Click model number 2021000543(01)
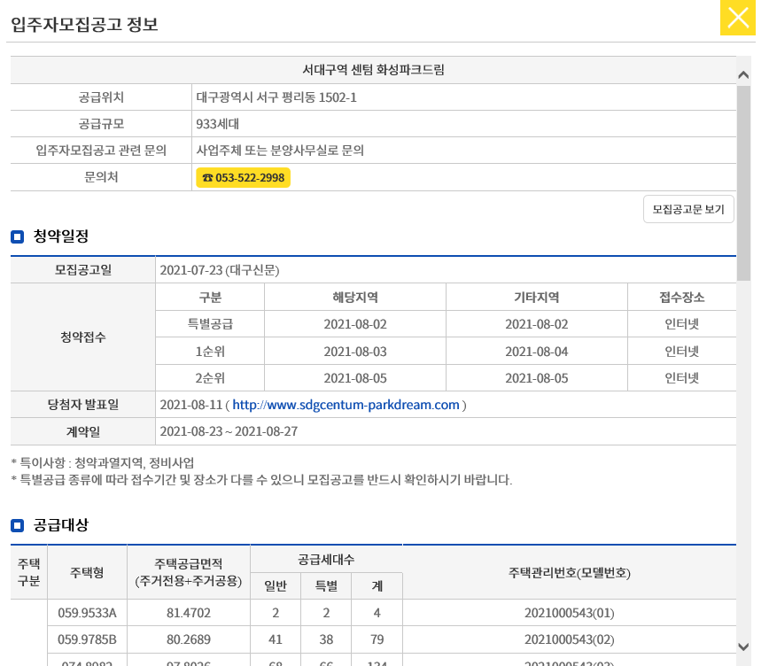 pyautogui.click(x=570, y=613)
